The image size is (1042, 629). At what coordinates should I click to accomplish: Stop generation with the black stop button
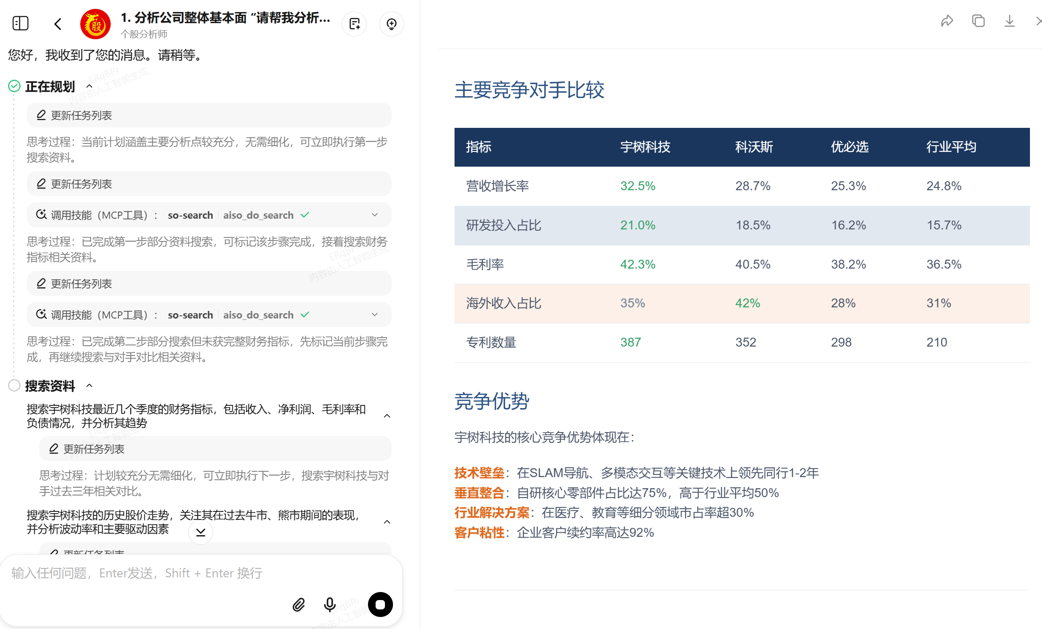(380, 604)
